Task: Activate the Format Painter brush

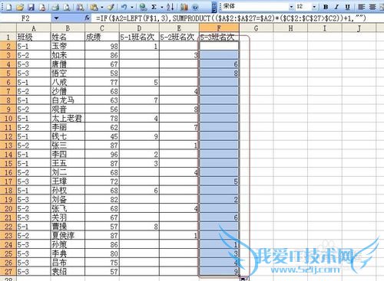Action: pos(111,7)
